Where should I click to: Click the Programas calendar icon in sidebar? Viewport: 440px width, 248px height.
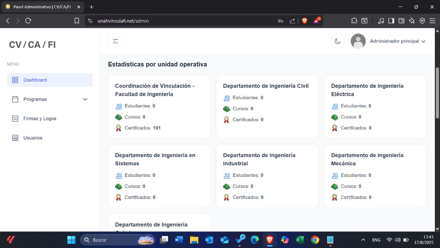[15, 99]
